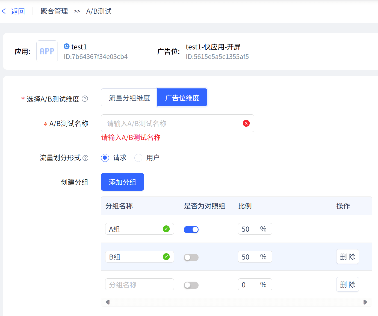
Task: Switch to 流量分组维度 tab
Action: pyautogui.click(x=129, y=97)
